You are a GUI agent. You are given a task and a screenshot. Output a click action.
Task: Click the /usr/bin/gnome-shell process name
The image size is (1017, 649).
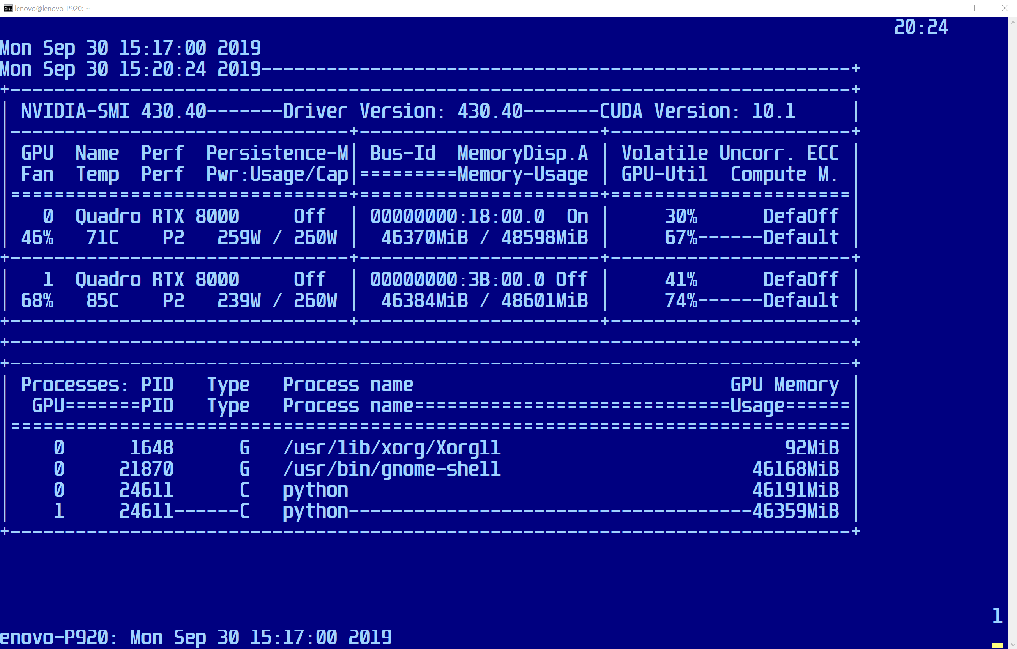[391, 469]
